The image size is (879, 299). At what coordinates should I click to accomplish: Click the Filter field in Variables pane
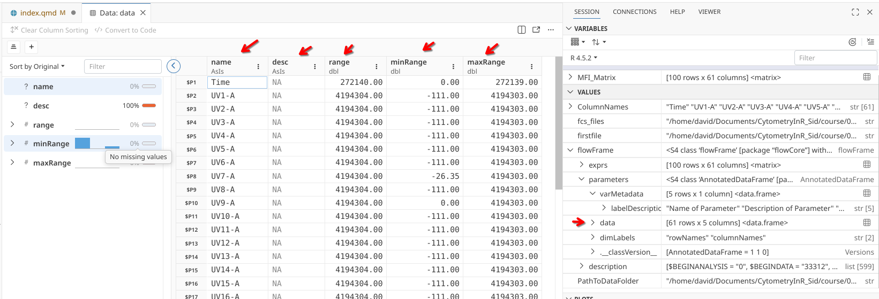pyautogui.click(x=835, y=58)
